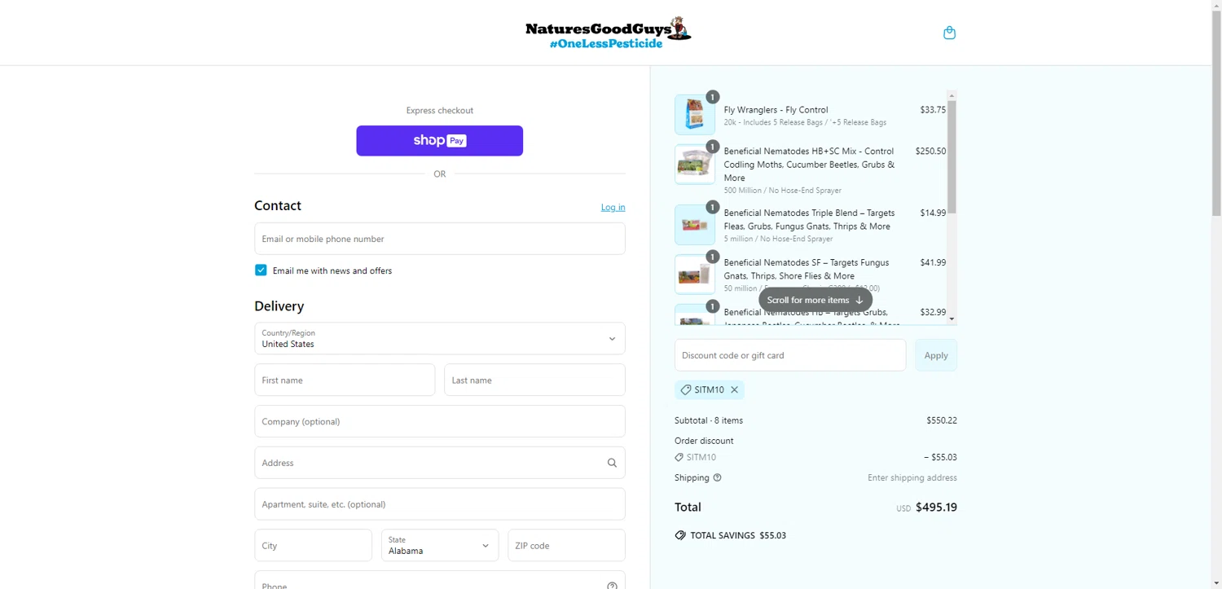
Task: Click the Apply discount button
Action: click(x=936, y=355)
